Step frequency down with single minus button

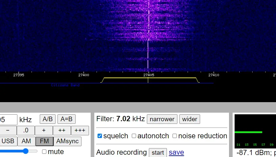coord(8,130)
